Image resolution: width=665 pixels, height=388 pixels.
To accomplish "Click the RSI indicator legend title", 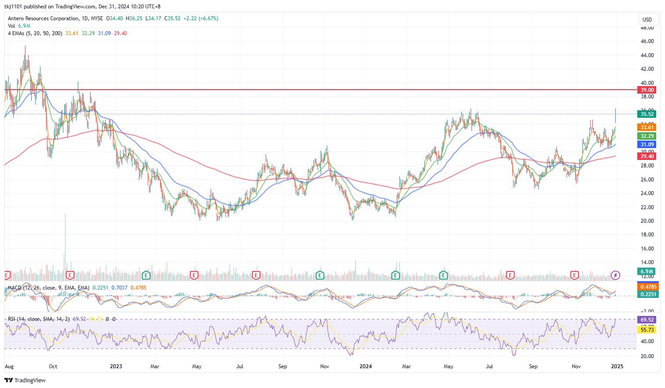I will [x=39, y=319].
